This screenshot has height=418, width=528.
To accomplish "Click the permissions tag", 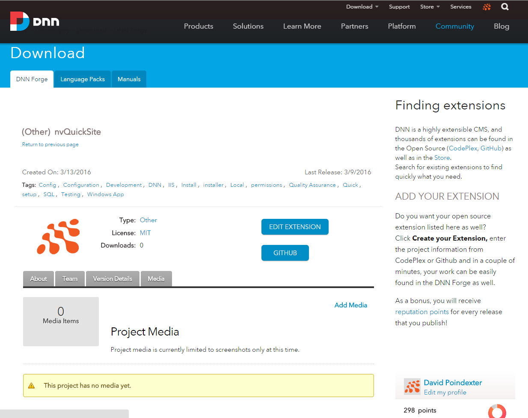I will coord(267,185).
